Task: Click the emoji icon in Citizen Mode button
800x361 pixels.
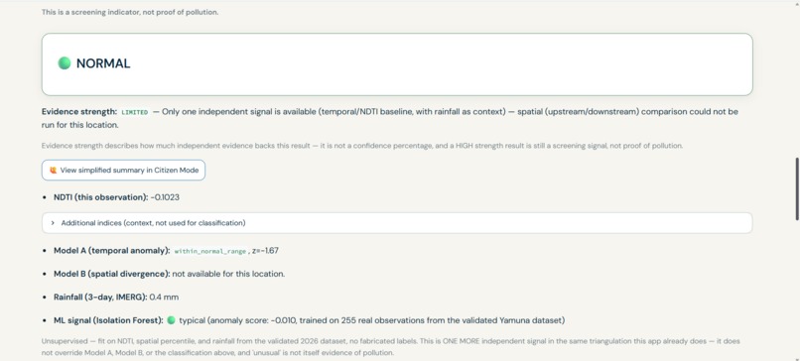Action: (53, 171)
